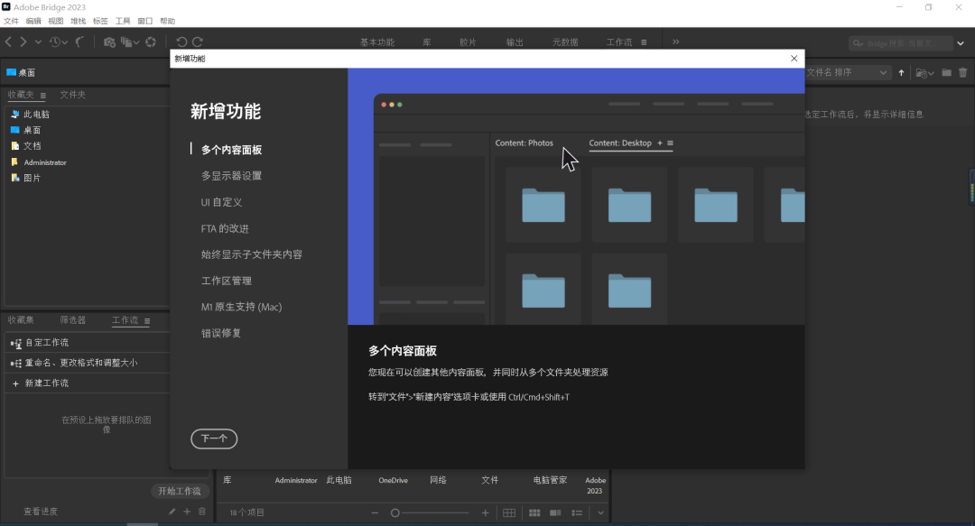The image size is (975, 526).
Task: Open the 文件名 排序 sort dropdown
Action: click(x=847, y=73)
